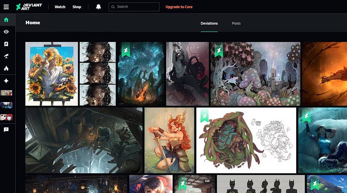Open the hamburger menu
This screenshot has height=193, width=347.
[6, 7]
